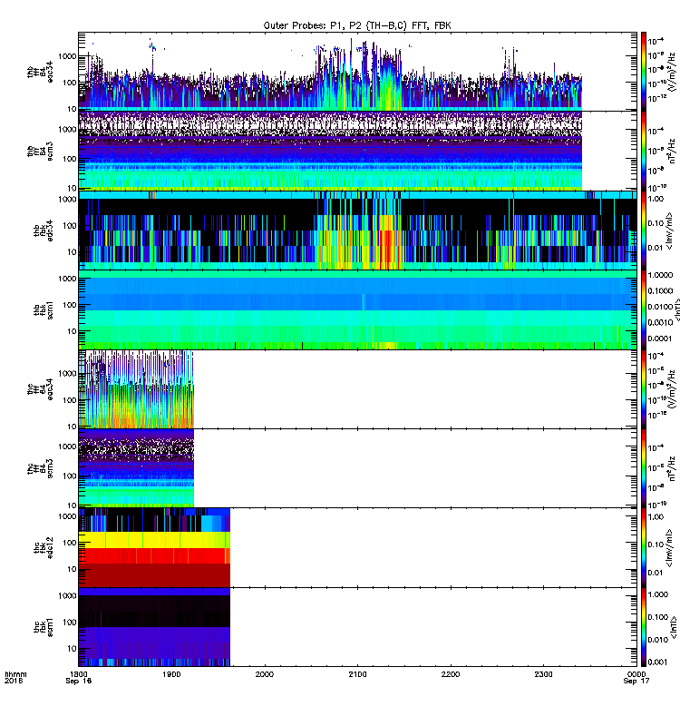Click the thb edc34 panel color bar
Viewport: 680px width, 726px height.
point(644,231)
